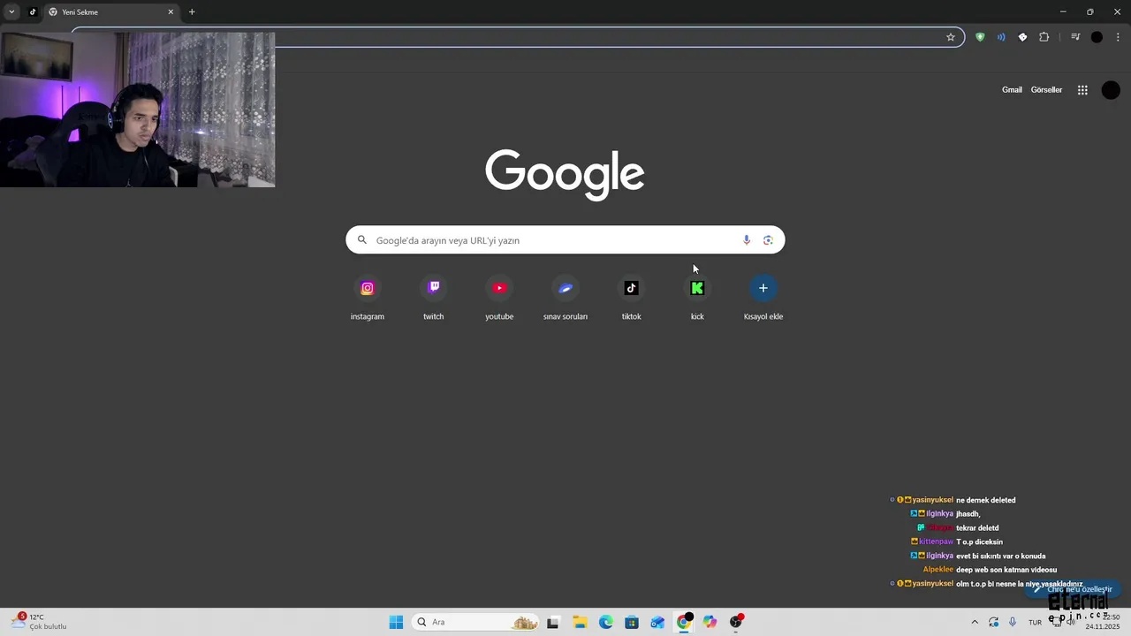Screen dimensions: 1131x636
Task: Open the white tag-shaped extension
Action: 1022,37
